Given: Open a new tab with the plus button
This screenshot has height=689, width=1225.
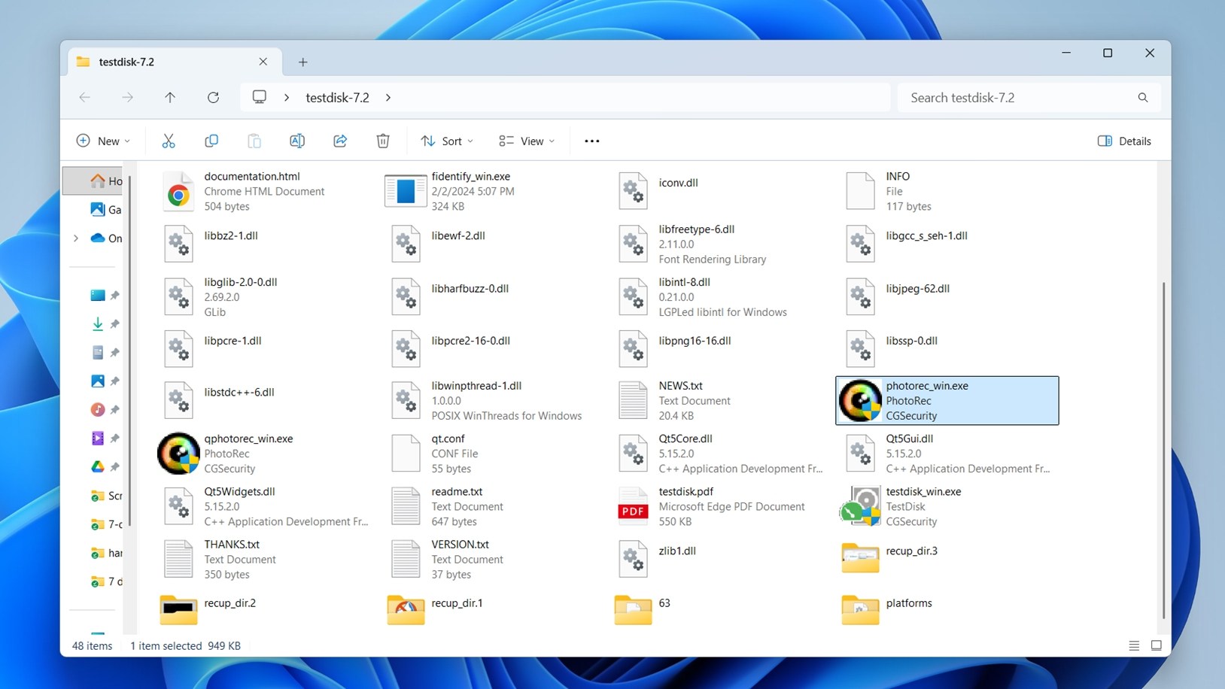Looking at the screenshot, I should 302,62.
